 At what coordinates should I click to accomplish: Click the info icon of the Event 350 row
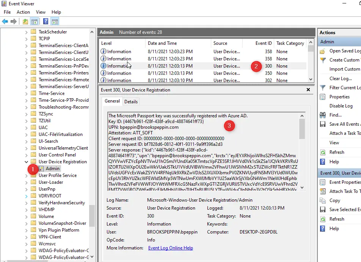[104, 73]
